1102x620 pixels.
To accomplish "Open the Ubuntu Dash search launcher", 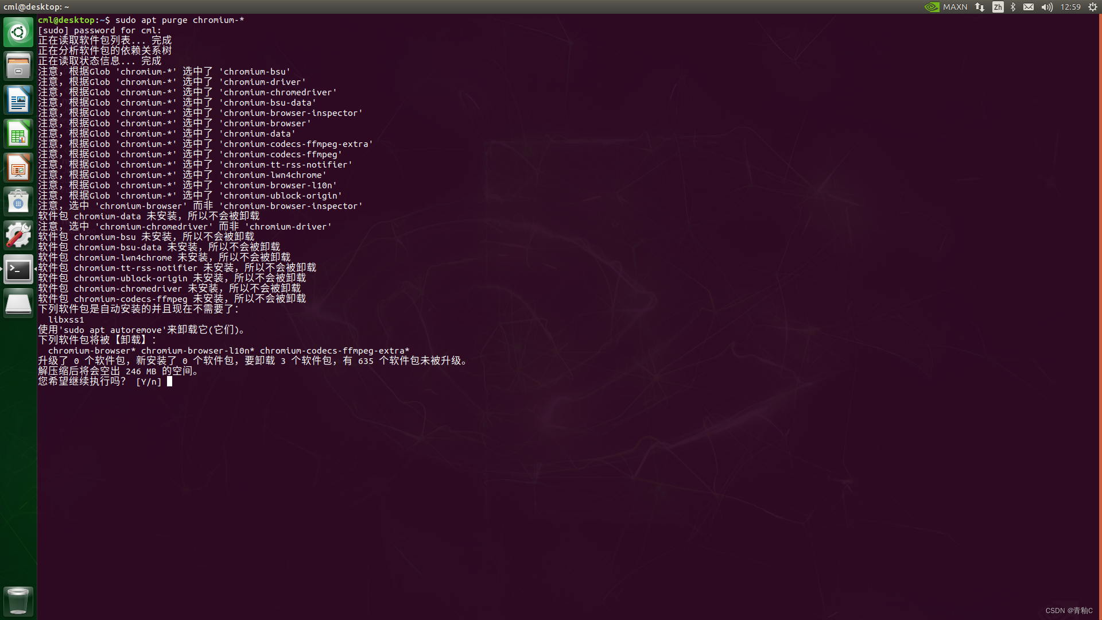I will (x=18, y=32).
